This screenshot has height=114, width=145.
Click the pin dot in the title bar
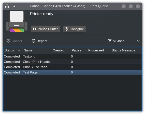pos(14,6)
